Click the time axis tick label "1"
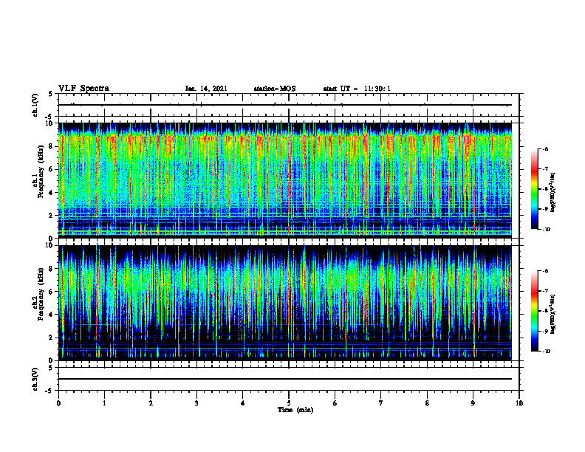Viewport: 585px width, 452px height. pos(104,403)
